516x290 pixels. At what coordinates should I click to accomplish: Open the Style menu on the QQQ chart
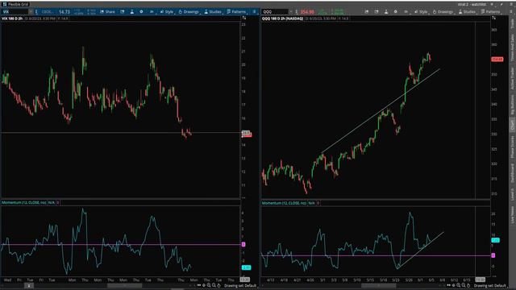pyautogui.click(x=421, y=12)
